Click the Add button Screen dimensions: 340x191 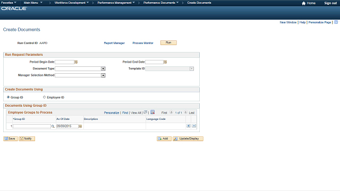164,138
